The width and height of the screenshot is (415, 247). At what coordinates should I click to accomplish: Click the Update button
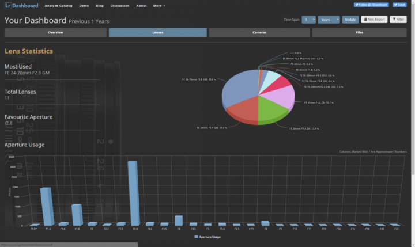pyautogui.click(x=350, y=20)
